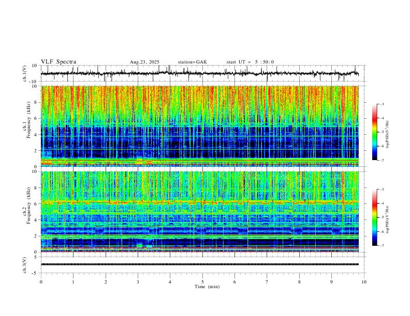Select the date label "Aug.23, 2025"
The width and height of the screenshot is (410, 316).
tap(144, 62)
